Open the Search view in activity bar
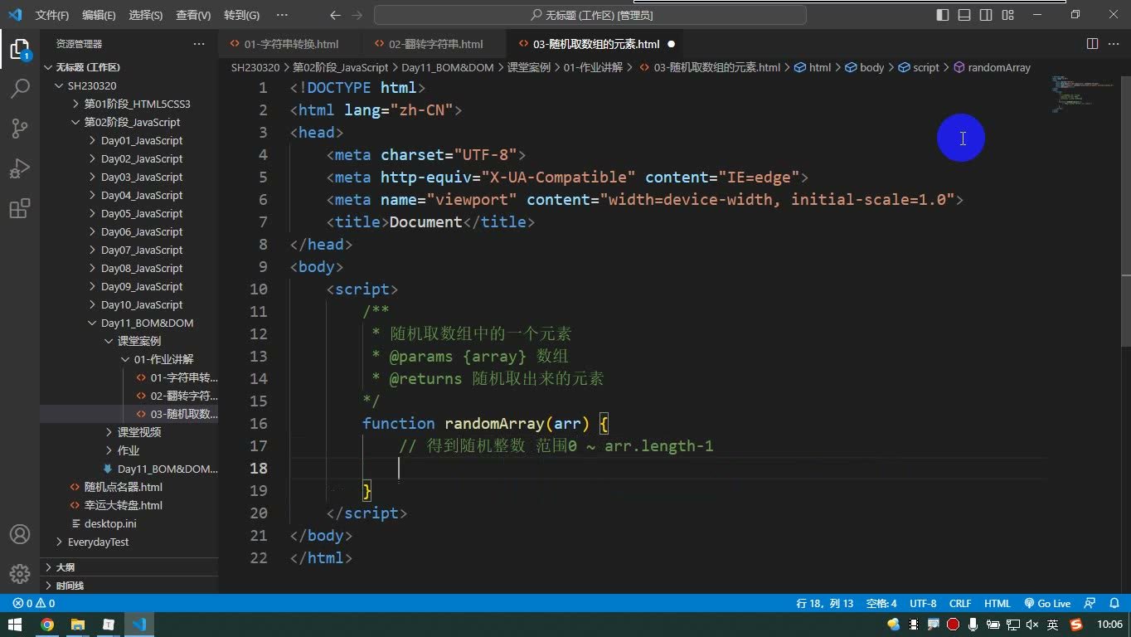This screenshot has width=1131, height=637. click(x=19, y=89)
